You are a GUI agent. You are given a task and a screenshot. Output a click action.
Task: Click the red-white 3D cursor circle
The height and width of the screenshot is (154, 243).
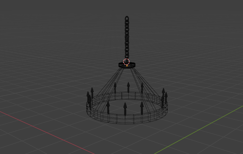pyautogui.click(x=127, y=62)
